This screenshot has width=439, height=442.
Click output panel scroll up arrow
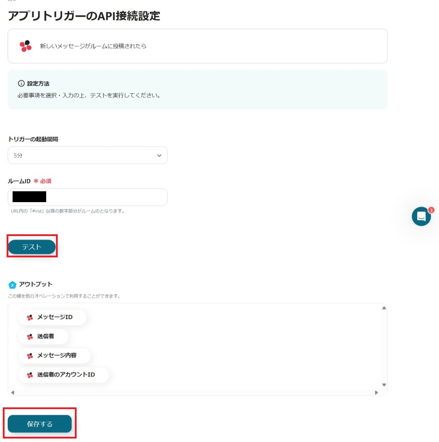[384, 308]
